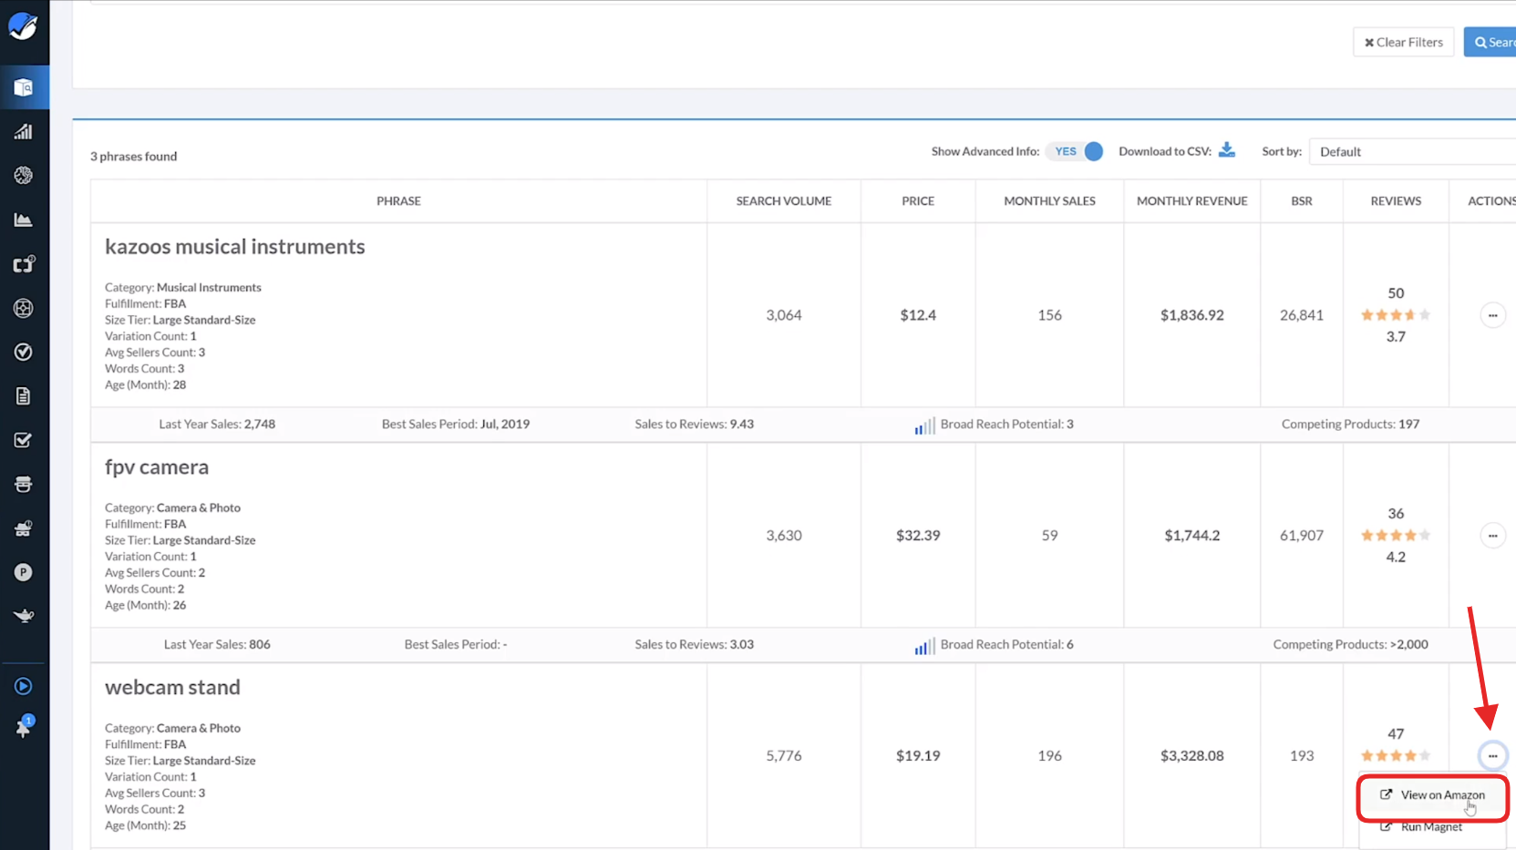Select phrase 'webcam stand'

(172, 688)
